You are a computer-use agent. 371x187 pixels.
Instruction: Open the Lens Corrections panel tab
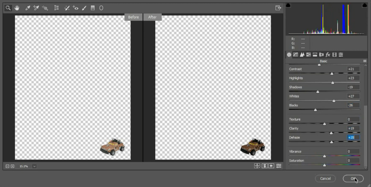pos(321,55)
